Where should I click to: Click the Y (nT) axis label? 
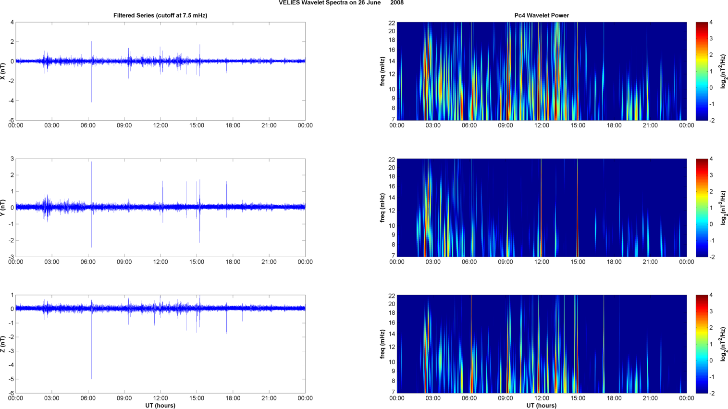[x=3, y=208]
